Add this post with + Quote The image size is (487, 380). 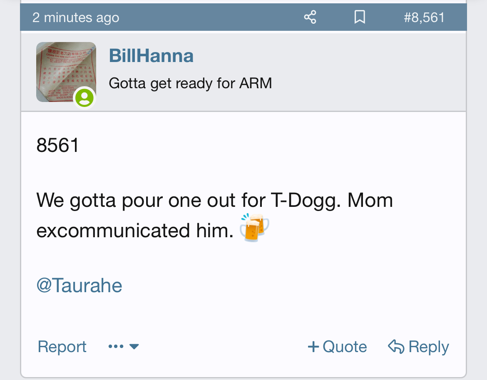pyautogui.click(x=337, y=346)
